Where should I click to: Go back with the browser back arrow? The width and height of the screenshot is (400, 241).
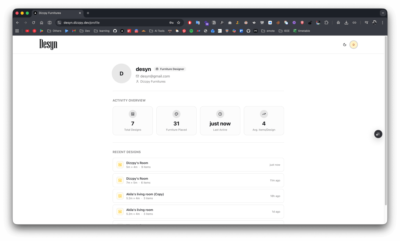point(17,23)
